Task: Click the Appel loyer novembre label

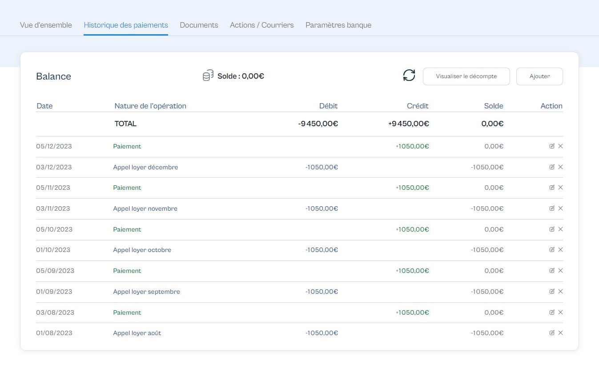Action: point(145,208)
